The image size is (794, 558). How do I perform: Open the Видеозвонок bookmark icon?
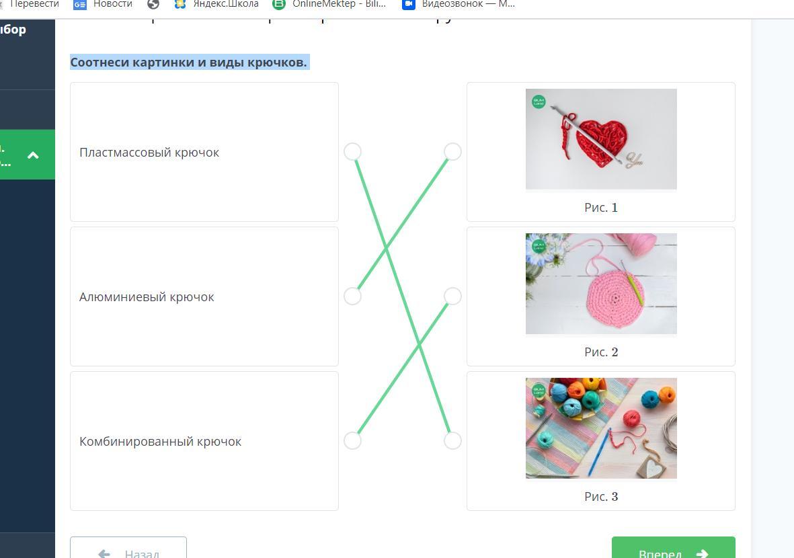(x=409, y=4)
